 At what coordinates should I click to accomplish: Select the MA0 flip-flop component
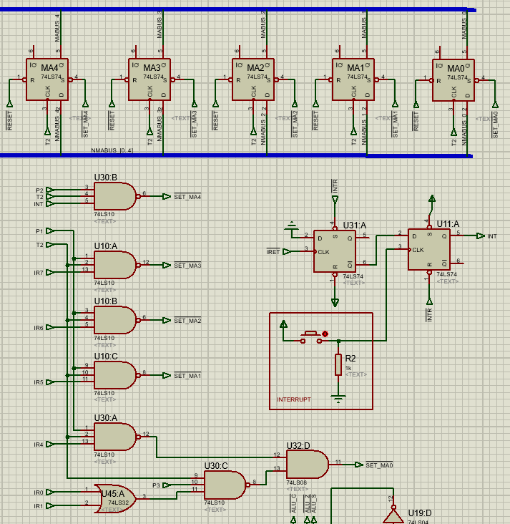tap(453, 80)
